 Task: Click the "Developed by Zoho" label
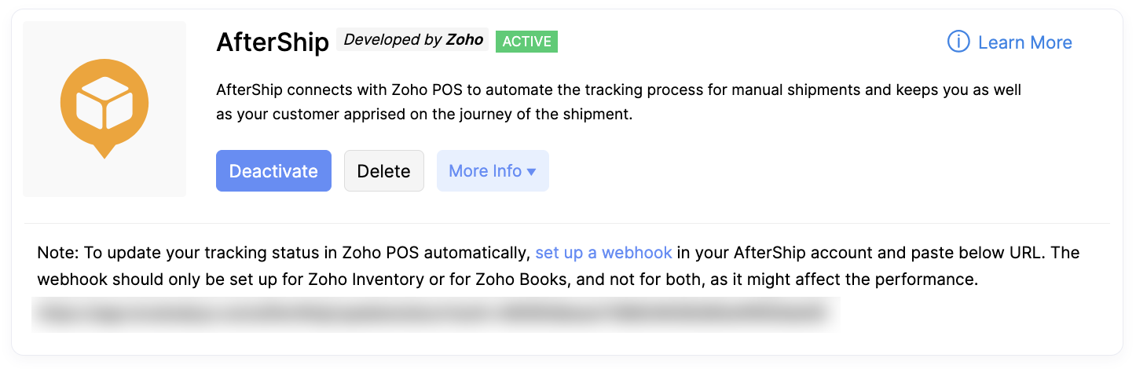[412, 40]
